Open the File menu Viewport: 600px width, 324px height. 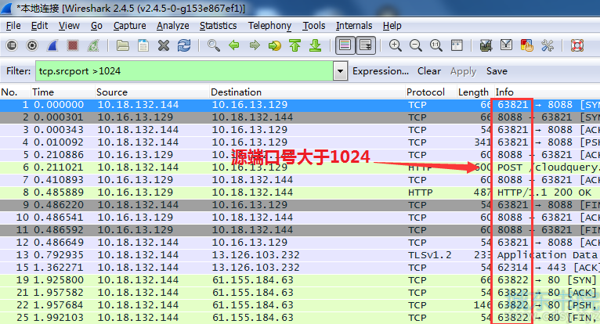click(13, 26)
